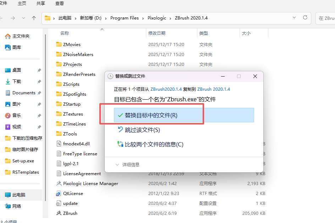Click the navigate-up arrow icon
The width and height of the screenshot is (335, 223).
coord(33,18)
